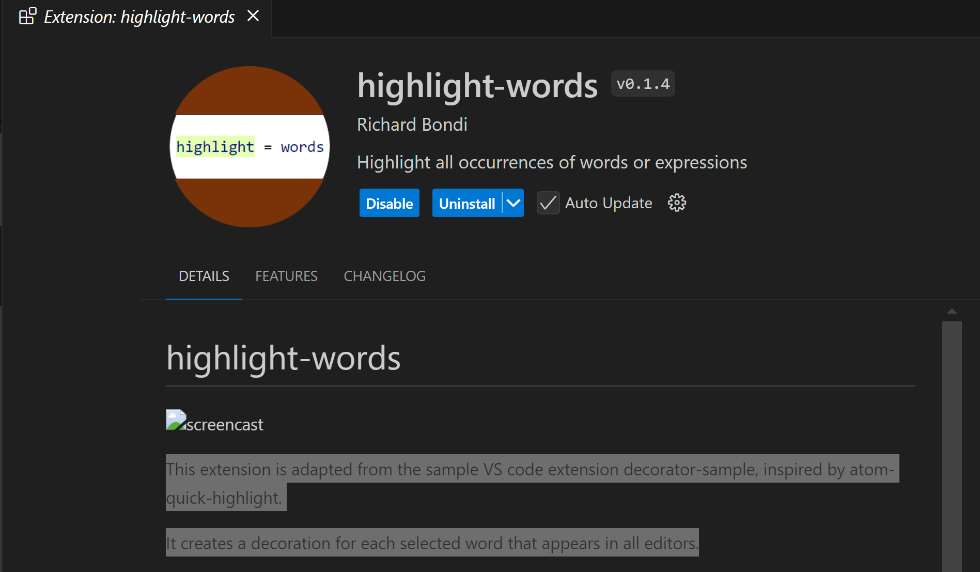Screen dimensions: 980x572
Task: Click the Richard Bondi publisher link
Action: point(412,124)
